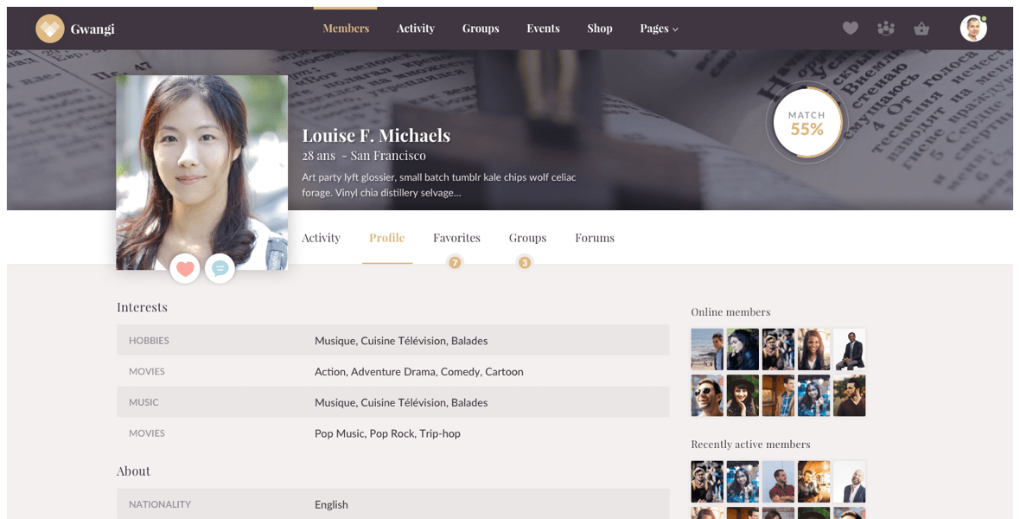The width and height of the screenshot is (1020, 519).
Task: Click the 55% match circle indicator
Action: 806,123
